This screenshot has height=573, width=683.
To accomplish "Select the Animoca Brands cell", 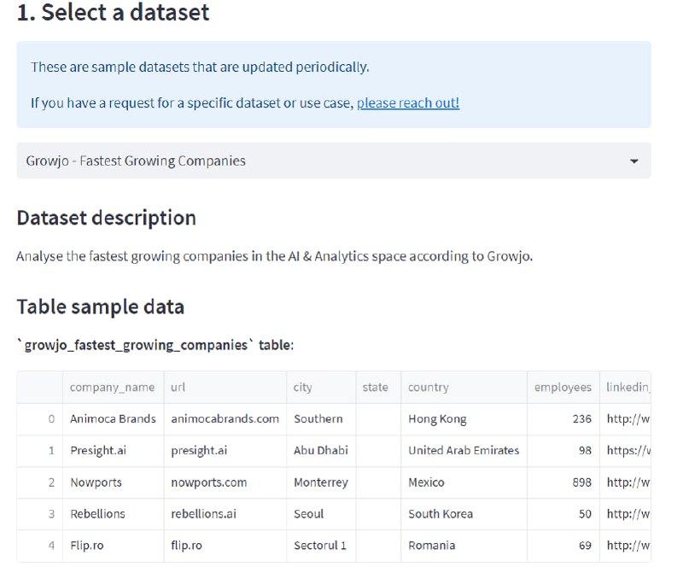I will click(x=114, y=419).
